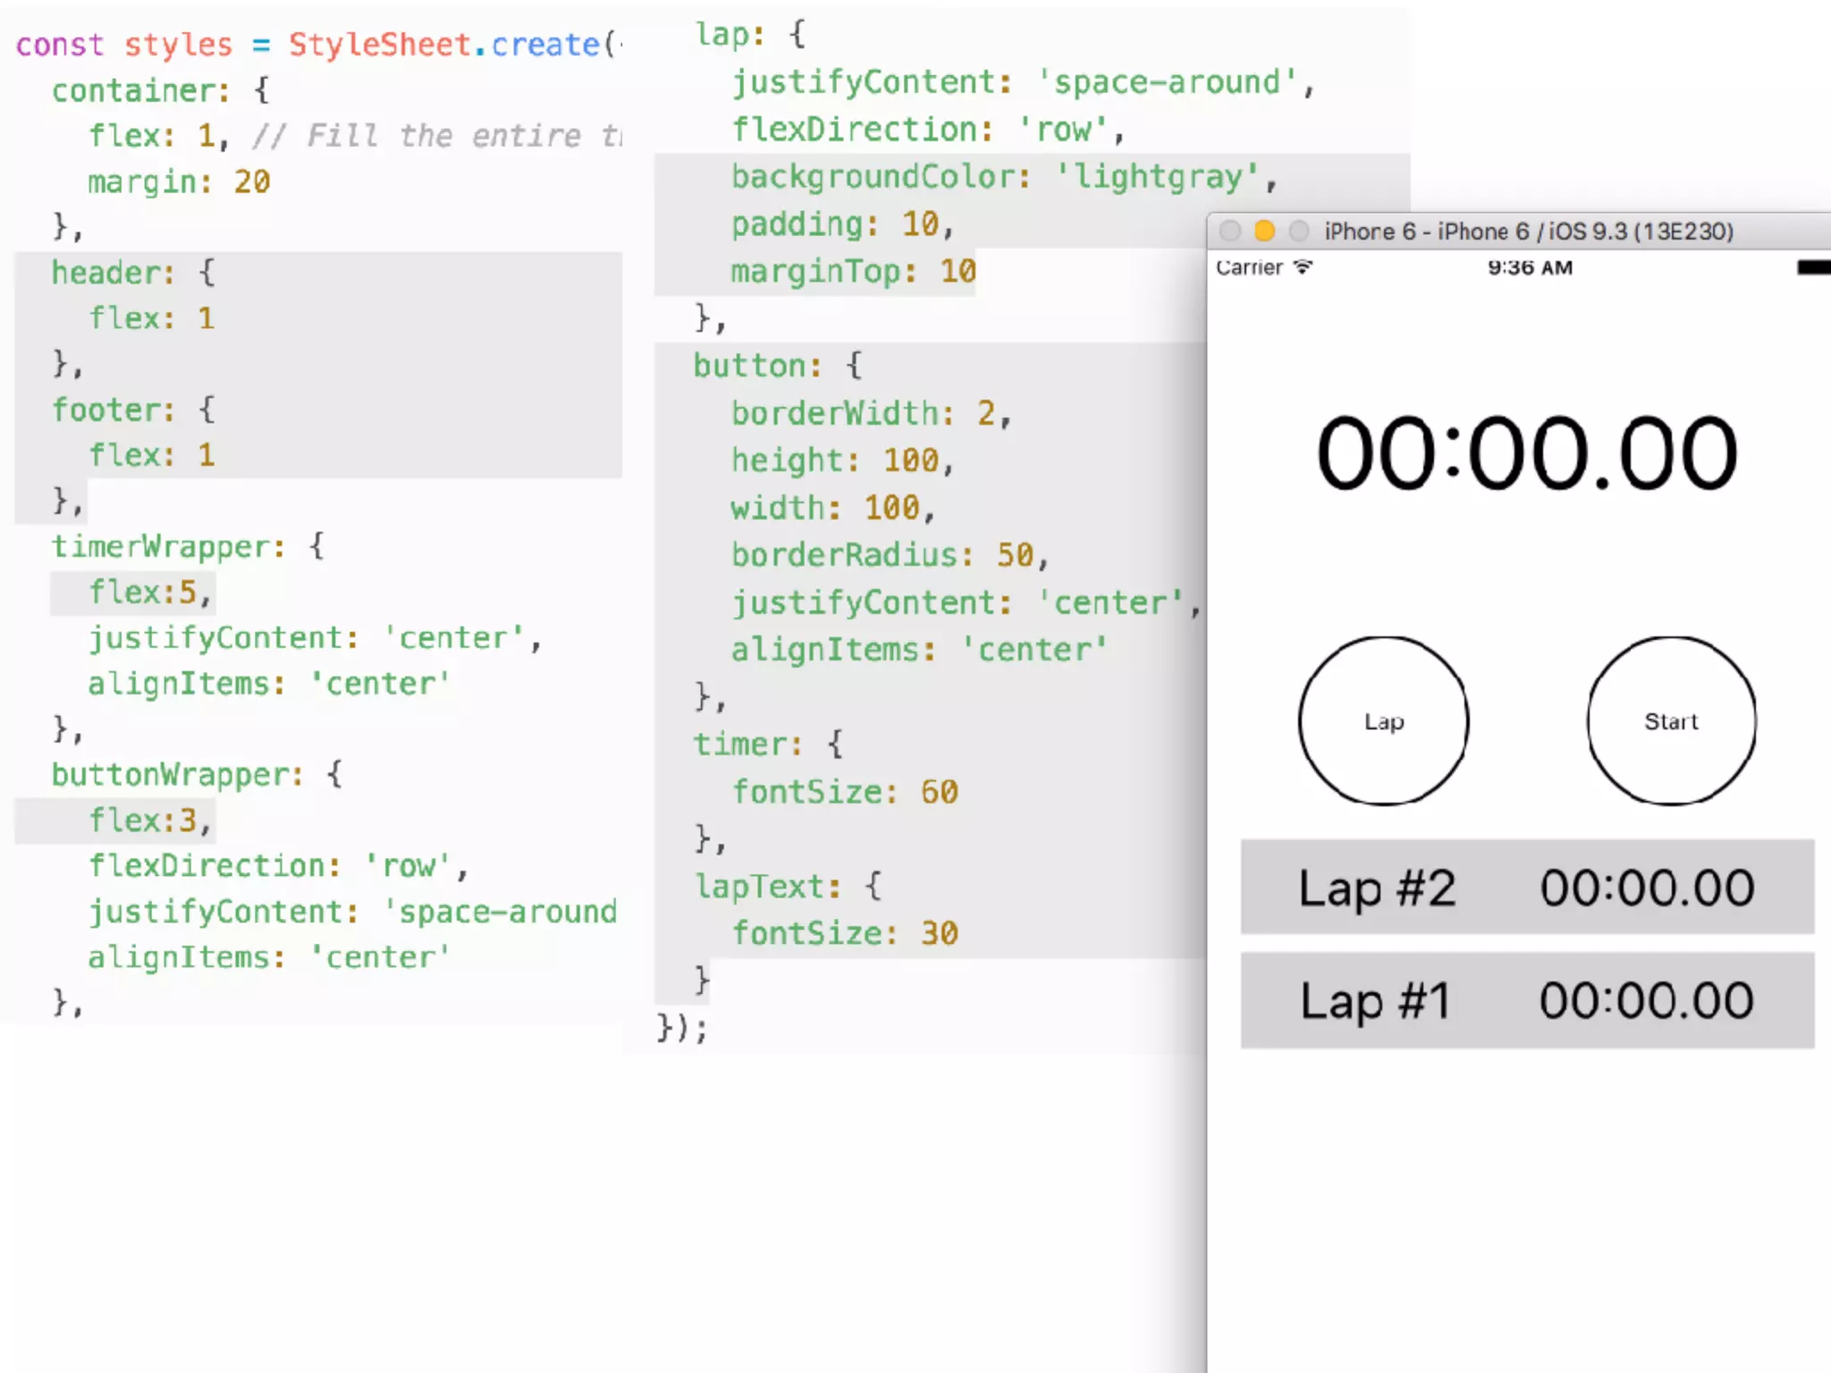Image resolution: width=1831 pixels, height=1373 pixels.
Task: Click the highlighted flex:3 line in buttonWrapper
Action: pos(148,821)
